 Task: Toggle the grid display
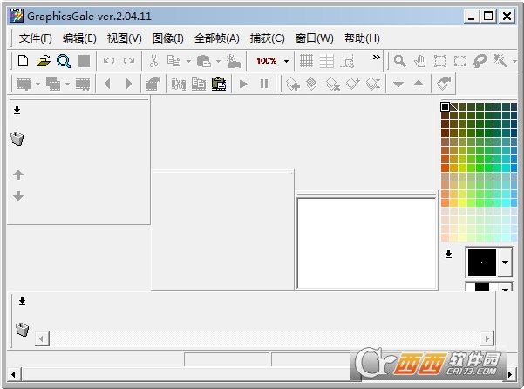coord(306,61)
